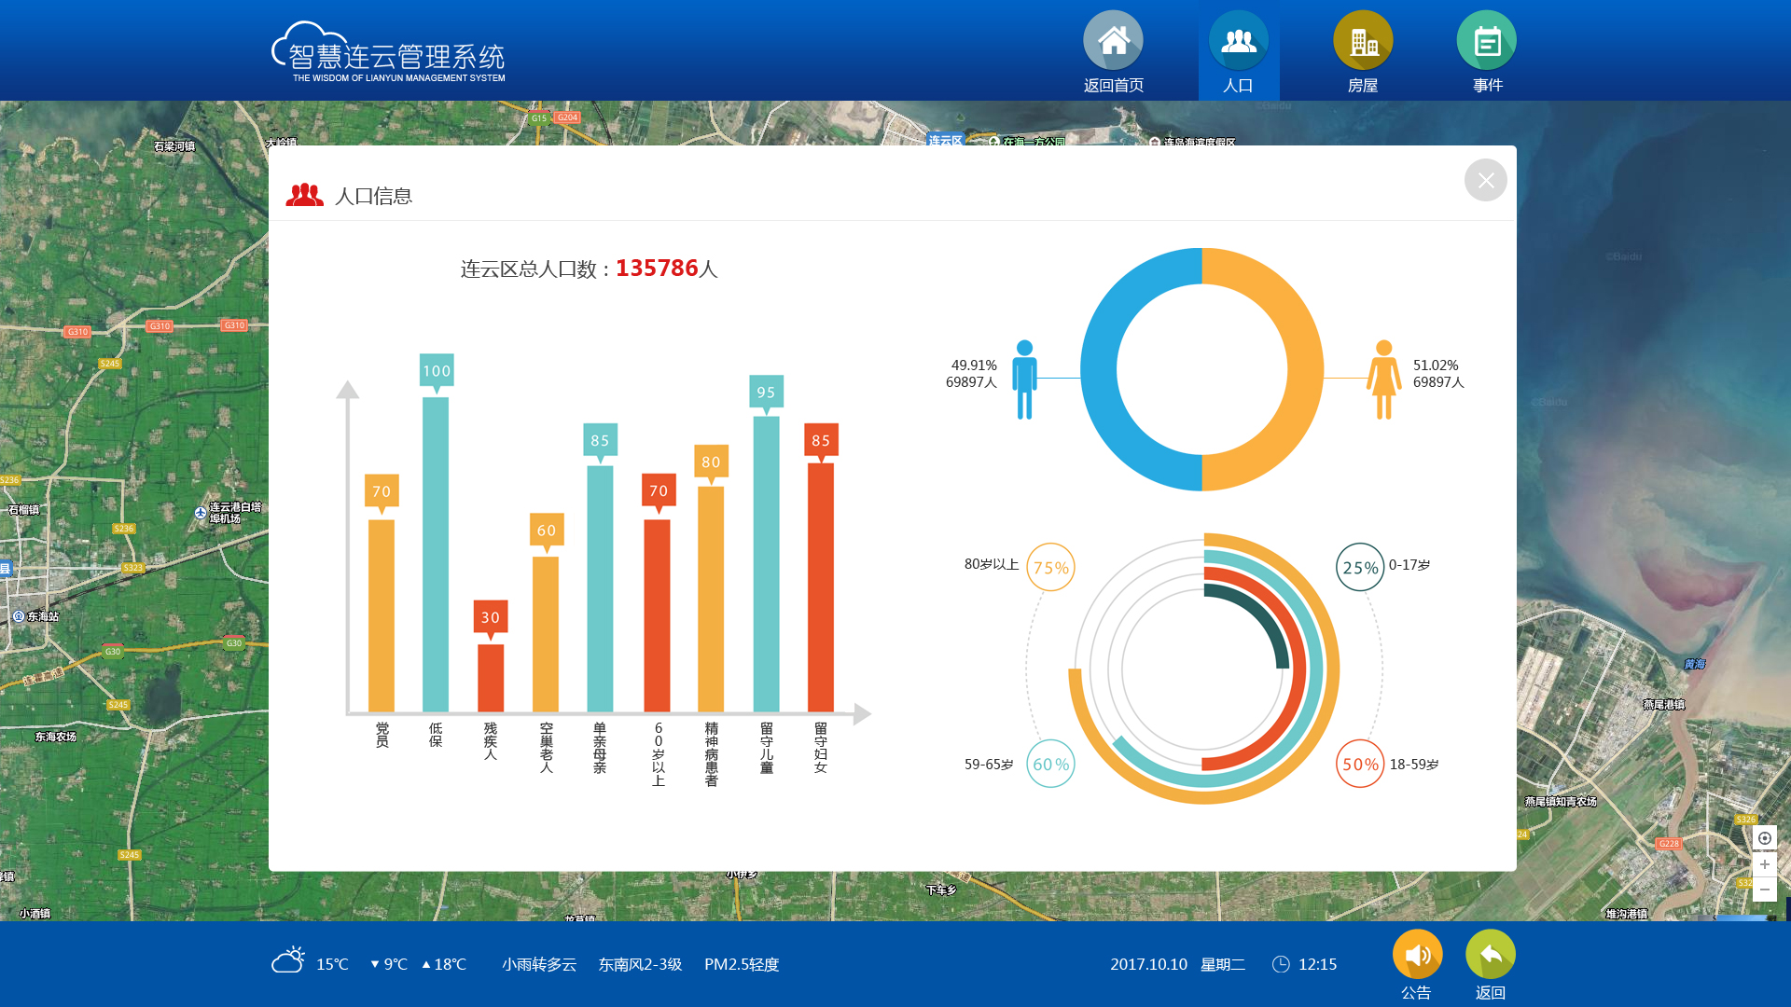1791x1007 pixels.
Task: Click the 25% circle for 0-17岁
Action: tap(1359, 567)
